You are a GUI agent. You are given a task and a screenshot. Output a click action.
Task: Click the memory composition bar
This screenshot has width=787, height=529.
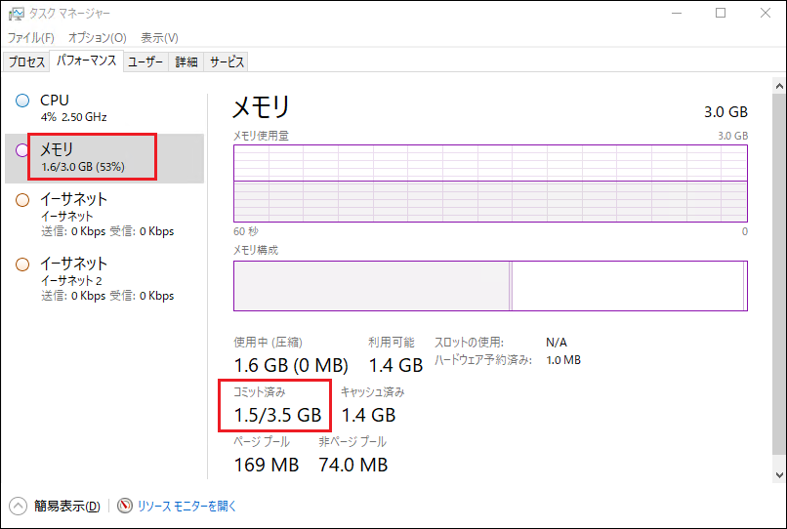coord(490,286)
